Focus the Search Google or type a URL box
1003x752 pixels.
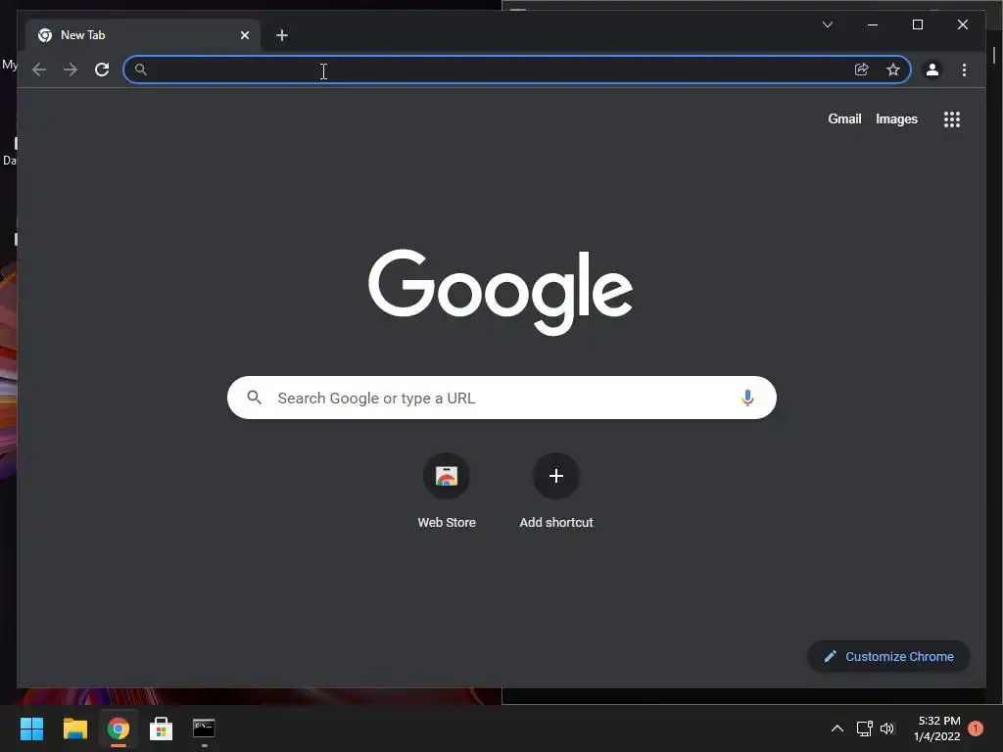coord(501,398)
